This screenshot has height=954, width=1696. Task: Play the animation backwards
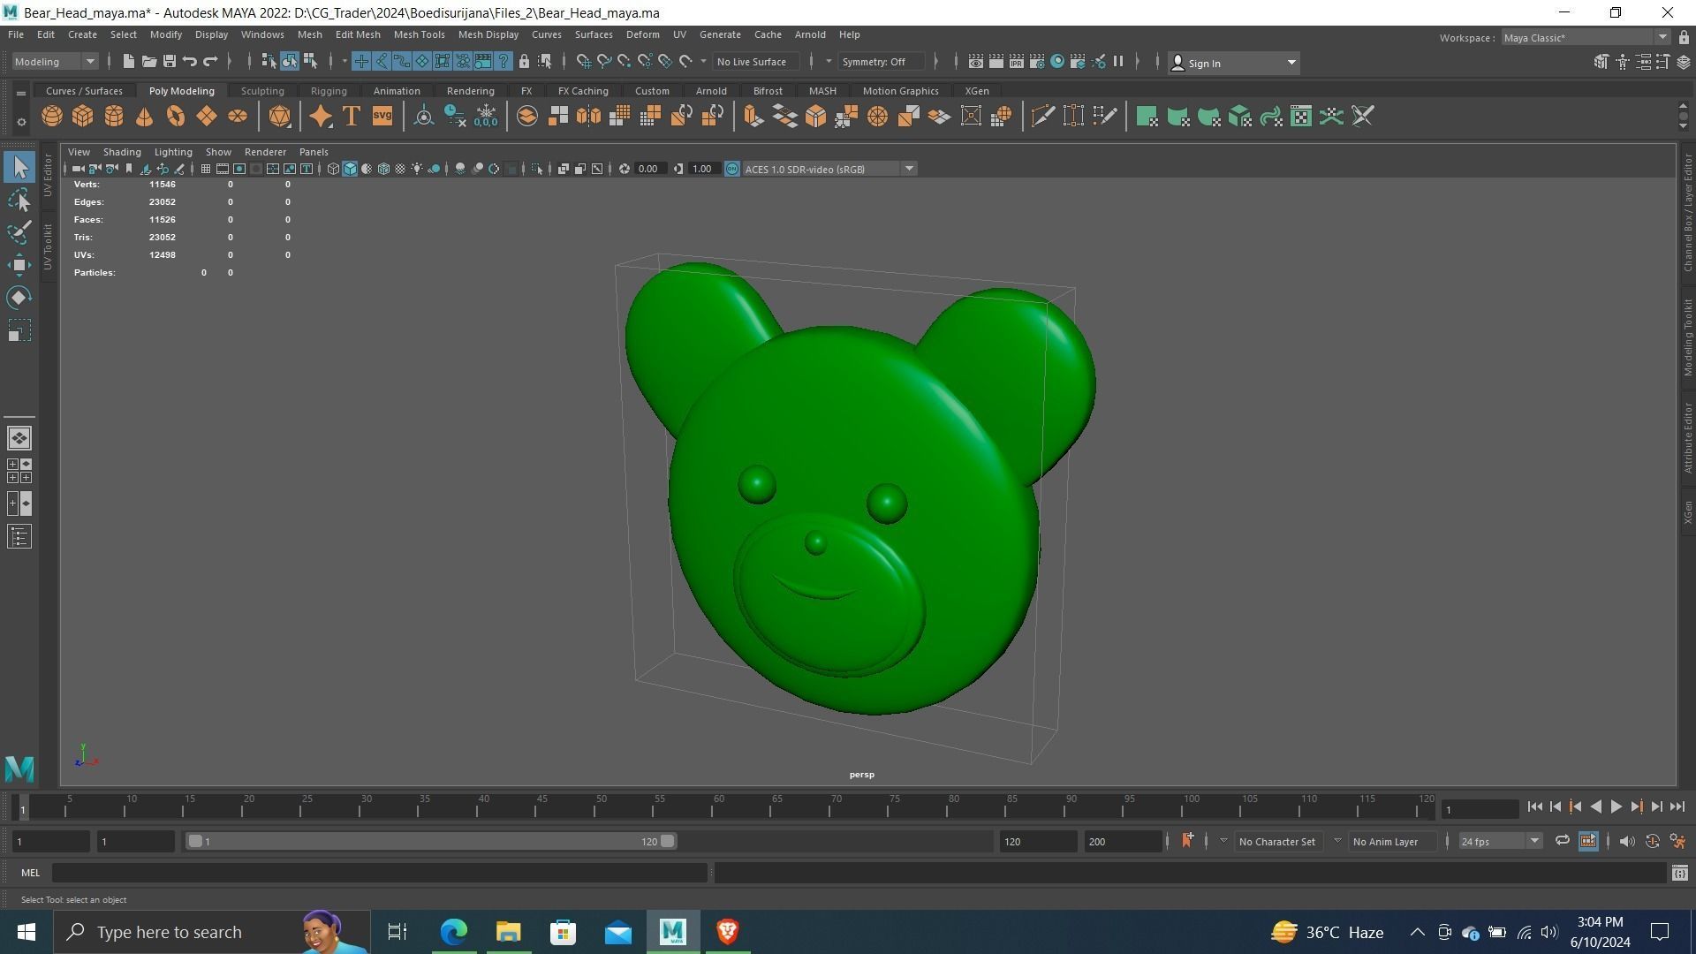1595,807
